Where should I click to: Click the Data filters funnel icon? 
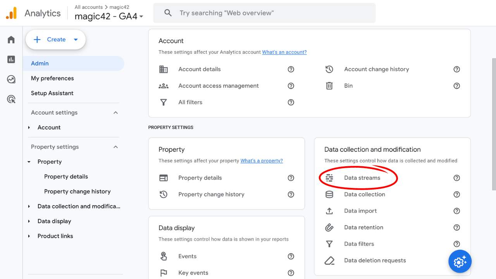(x=329, y=244)
